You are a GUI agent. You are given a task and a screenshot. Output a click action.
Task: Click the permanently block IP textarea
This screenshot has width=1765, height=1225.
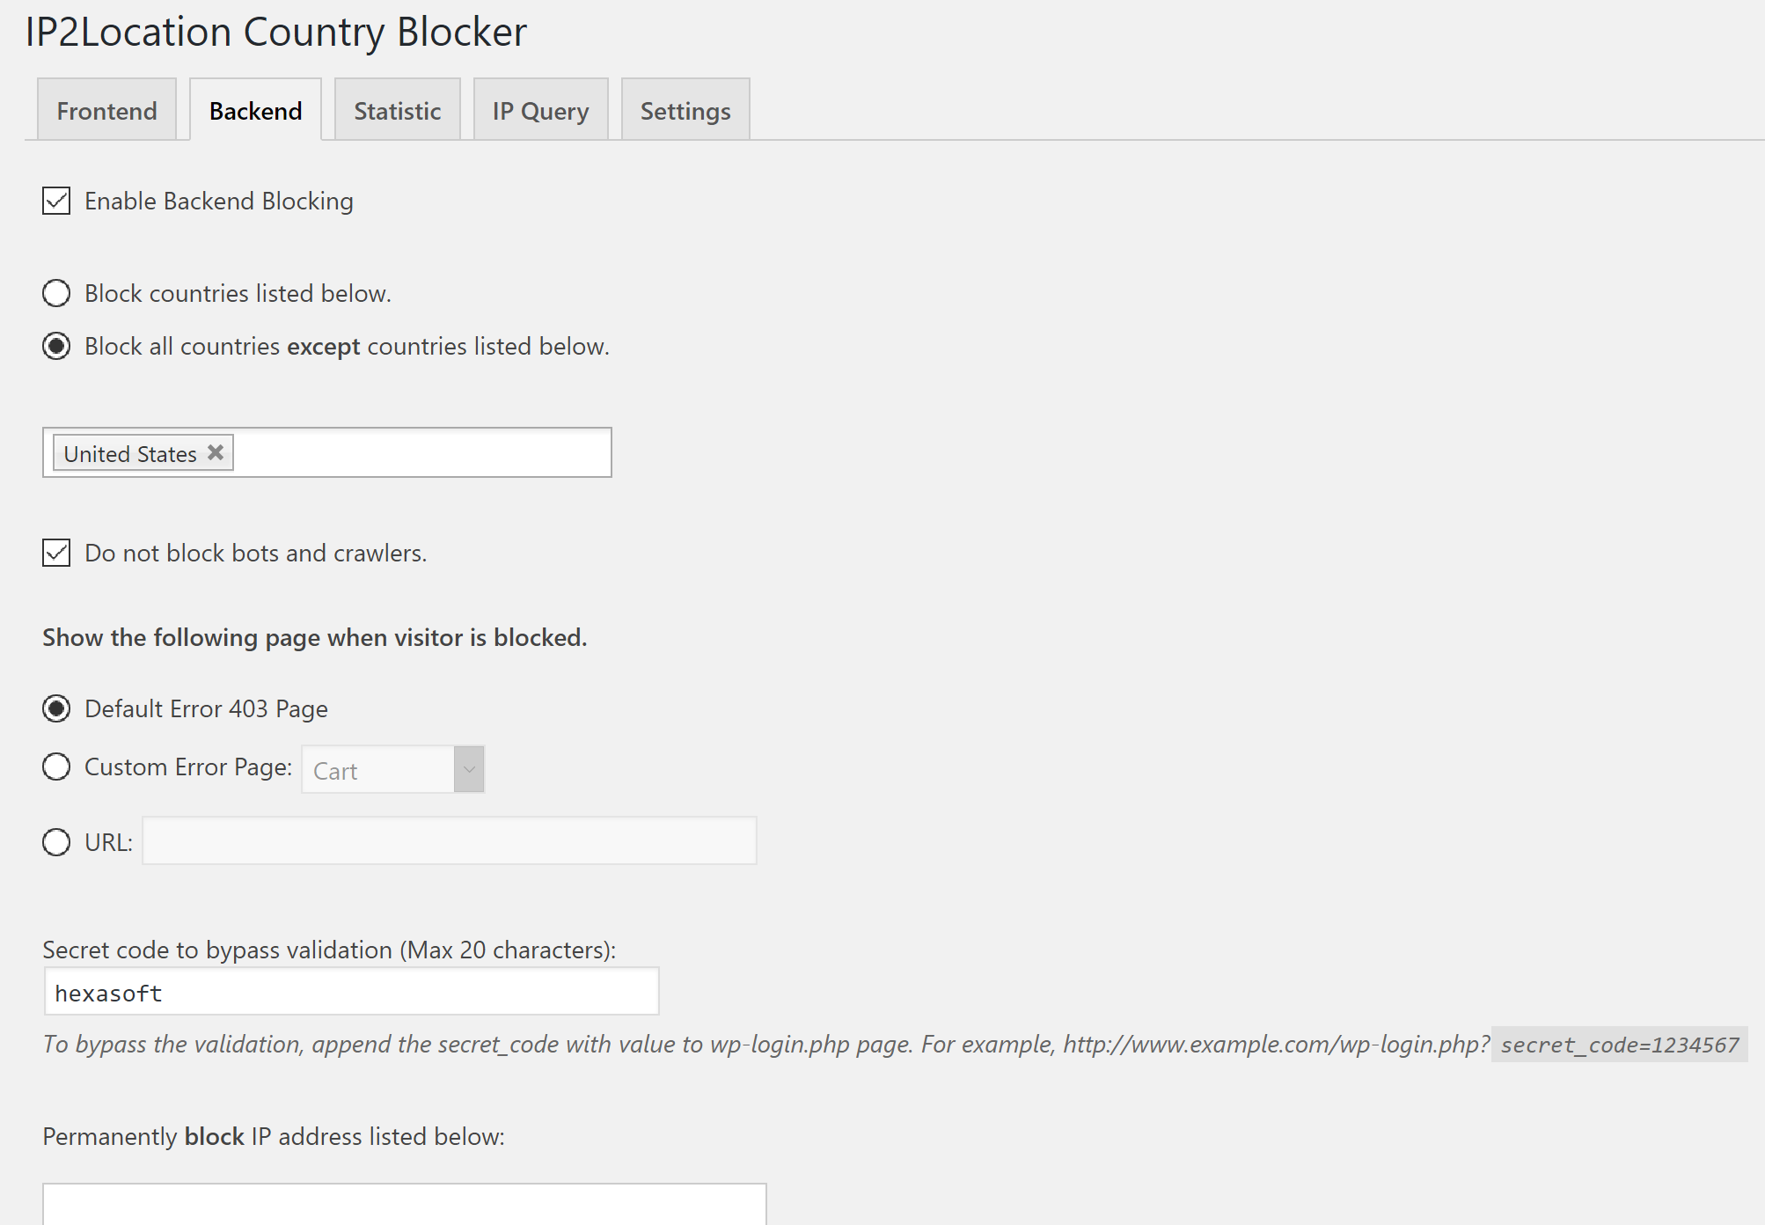(x=404, y=1204)
